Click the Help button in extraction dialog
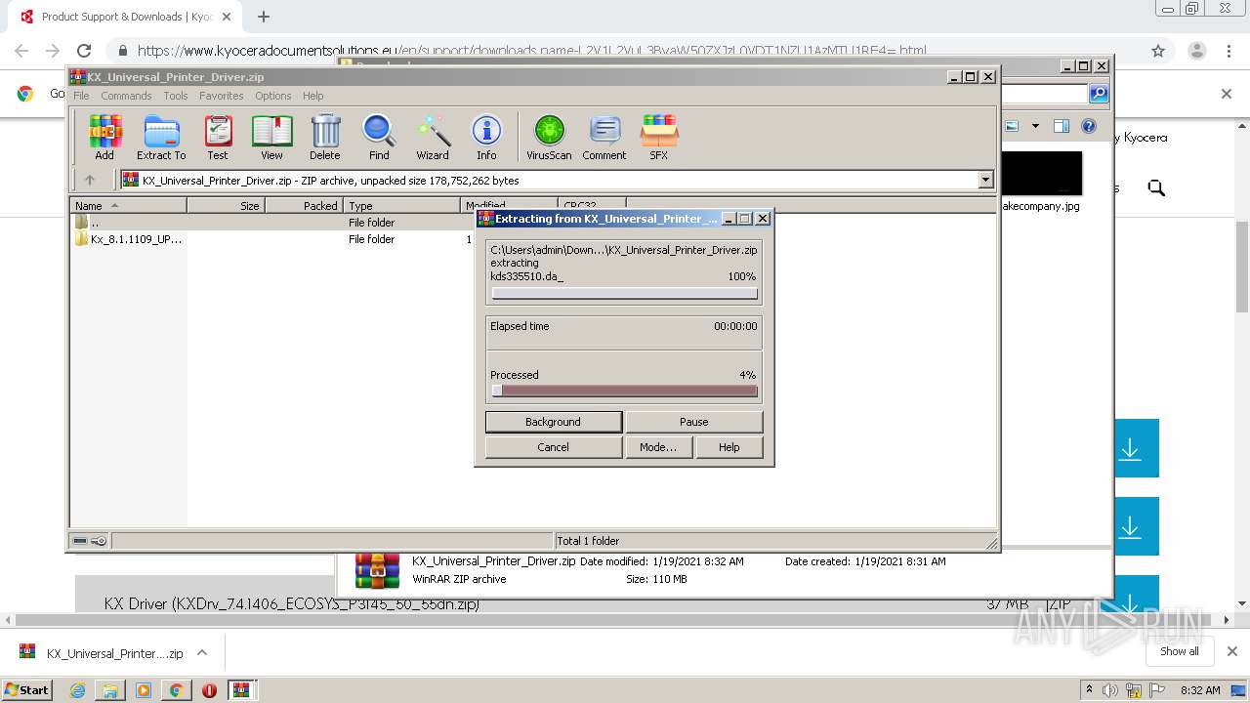 coord(729,447)
